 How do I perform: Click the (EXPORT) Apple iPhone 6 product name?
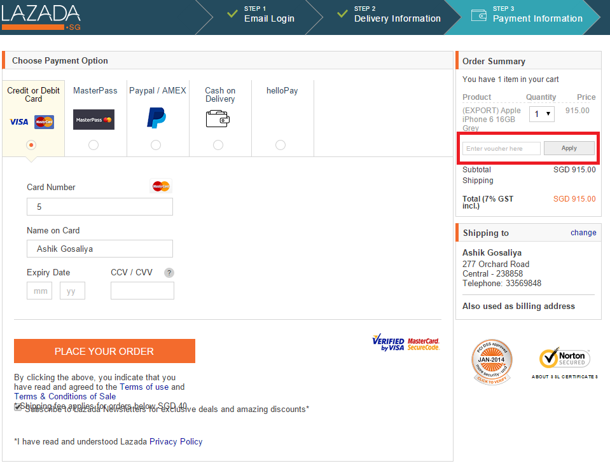(491, 119)
